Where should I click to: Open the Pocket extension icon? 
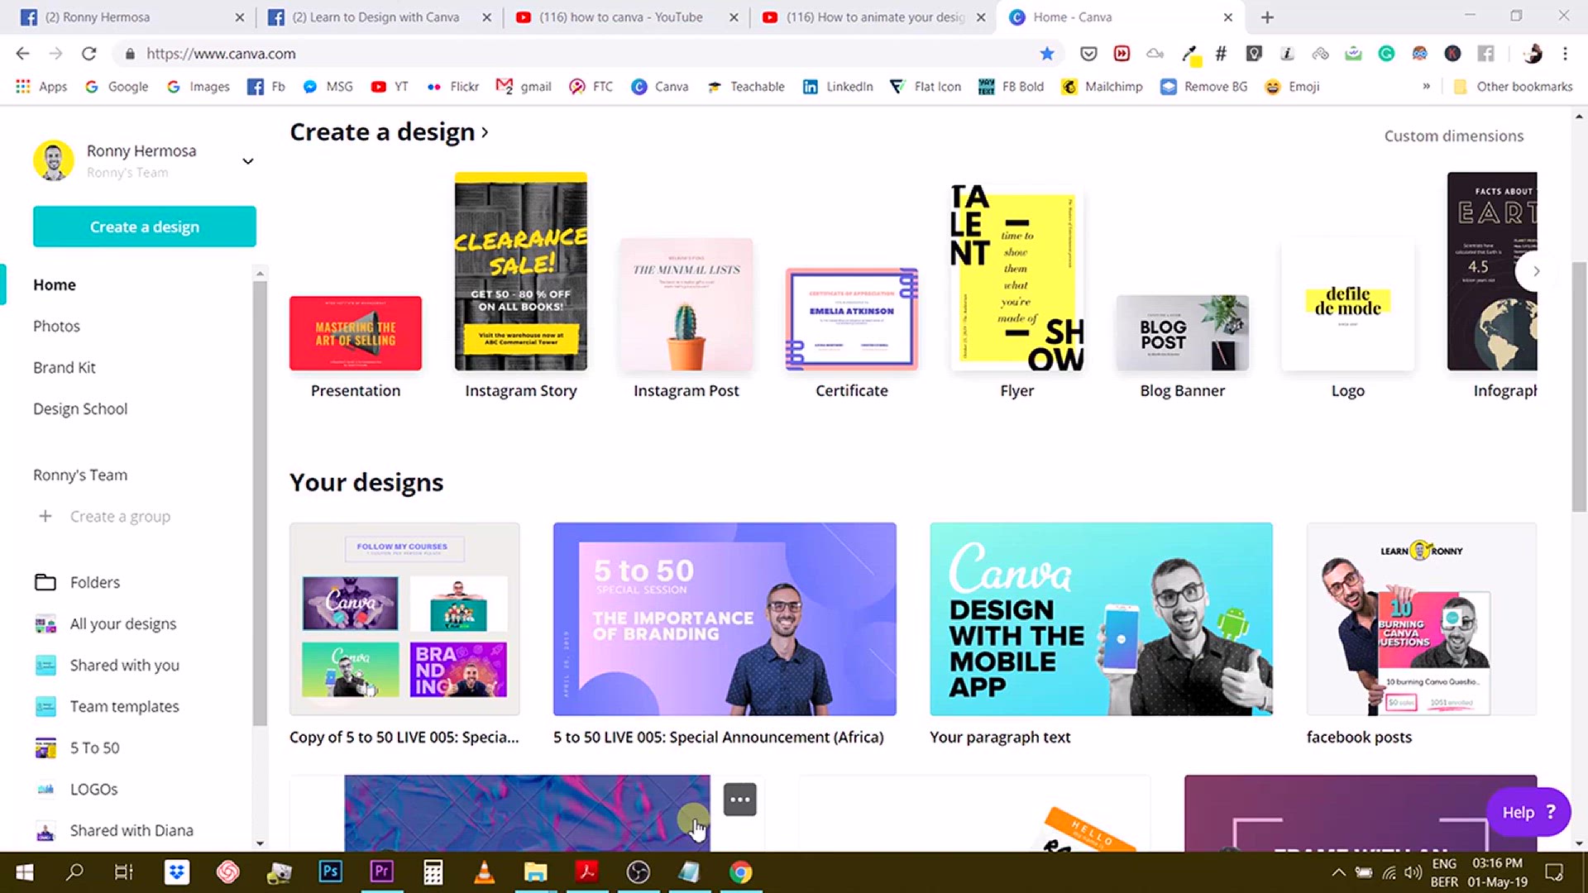pyautogui.click(x=1088, y=54)
